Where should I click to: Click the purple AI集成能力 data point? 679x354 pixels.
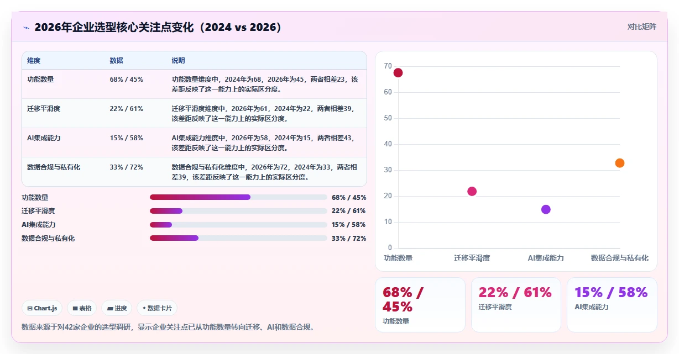(546, 209)
